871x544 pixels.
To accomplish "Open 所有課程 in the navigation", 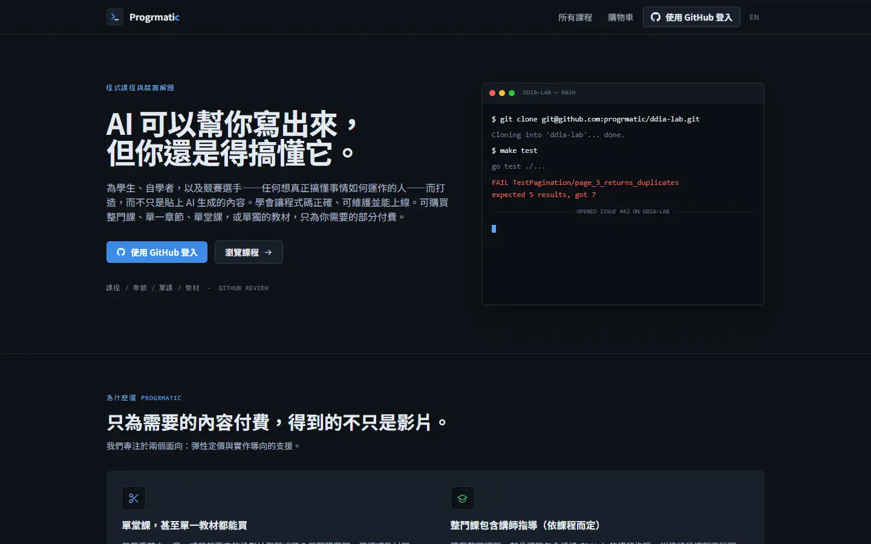I will [575, 18].
